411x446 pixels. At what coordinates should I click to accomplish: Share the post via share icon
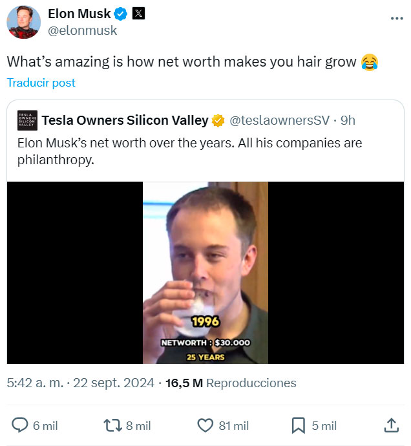(x=391, y=425)
